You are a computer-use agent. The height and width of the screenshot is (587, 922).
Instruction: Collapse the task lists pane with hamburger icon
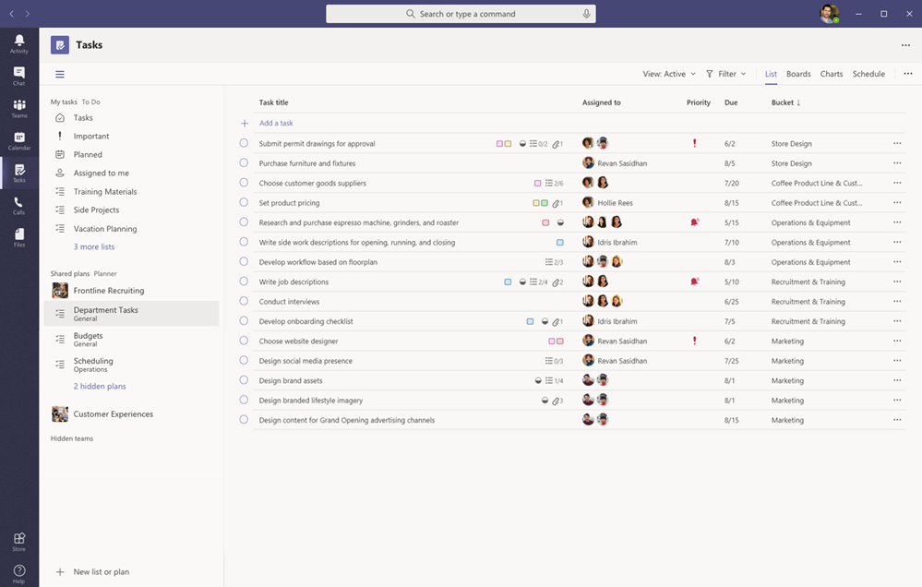coord(60,74)
